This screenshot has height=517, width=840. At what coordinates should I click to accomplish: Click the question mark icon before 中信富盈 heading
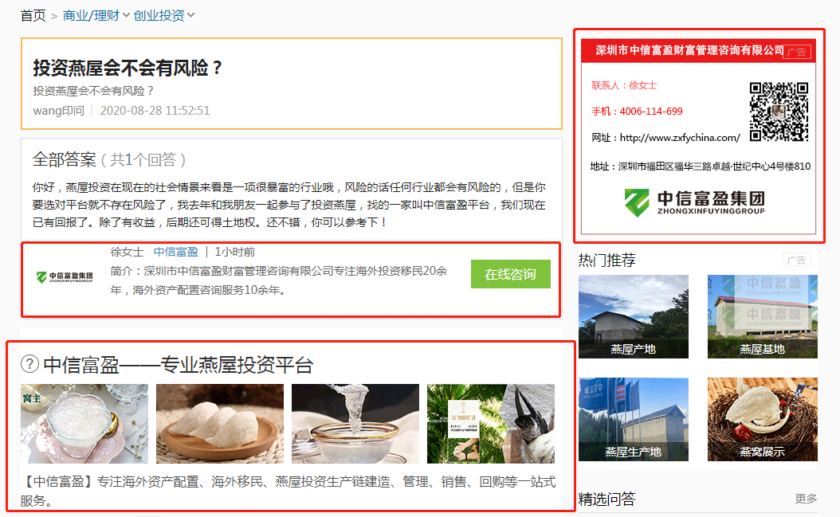(30, 364)
